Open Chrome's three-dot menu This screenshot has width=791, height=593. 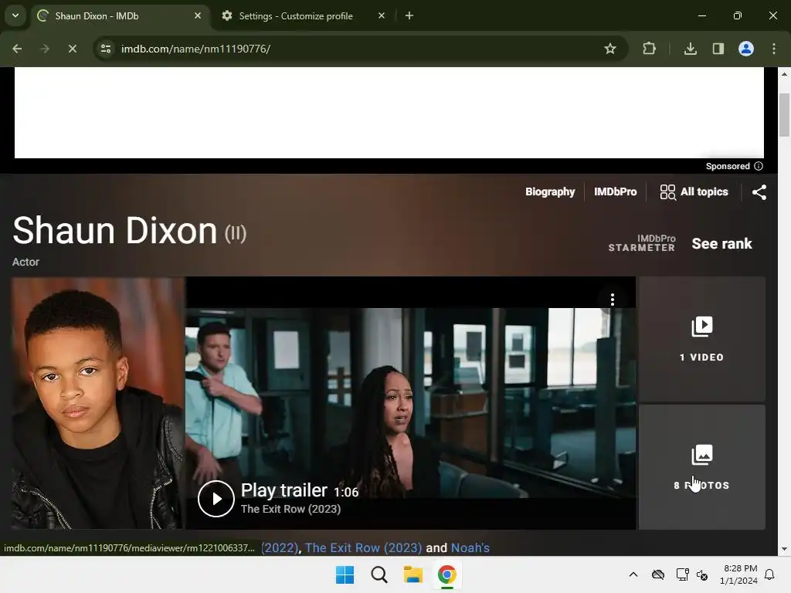pyautogui.click(x=774, y=49)
